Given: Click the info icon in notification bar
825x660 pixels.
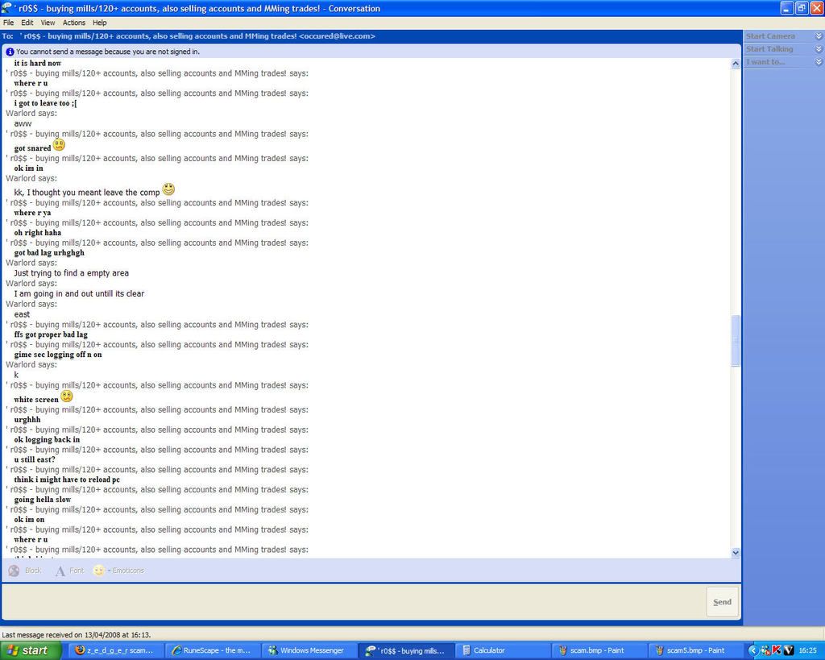Looking at the screenshot, I should (x=10, y=52).
